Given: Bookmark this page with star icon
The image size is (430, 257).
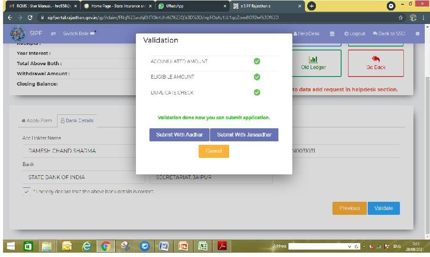Looking at the screenshot, I should click(400, 18).
